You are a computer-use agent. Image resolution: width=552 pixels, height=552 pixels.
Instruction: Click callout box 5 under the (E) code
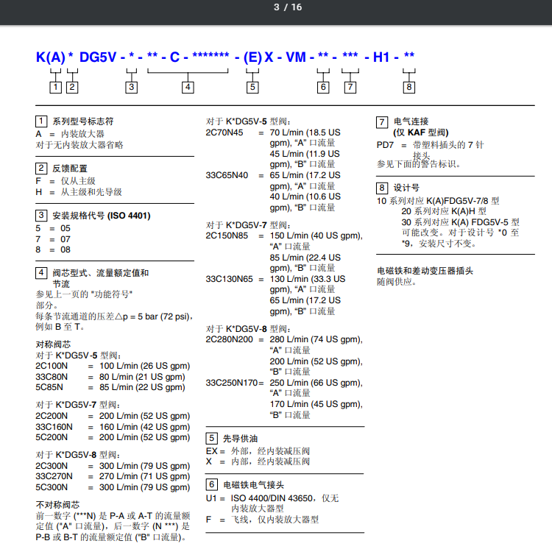tap(252, 88)
